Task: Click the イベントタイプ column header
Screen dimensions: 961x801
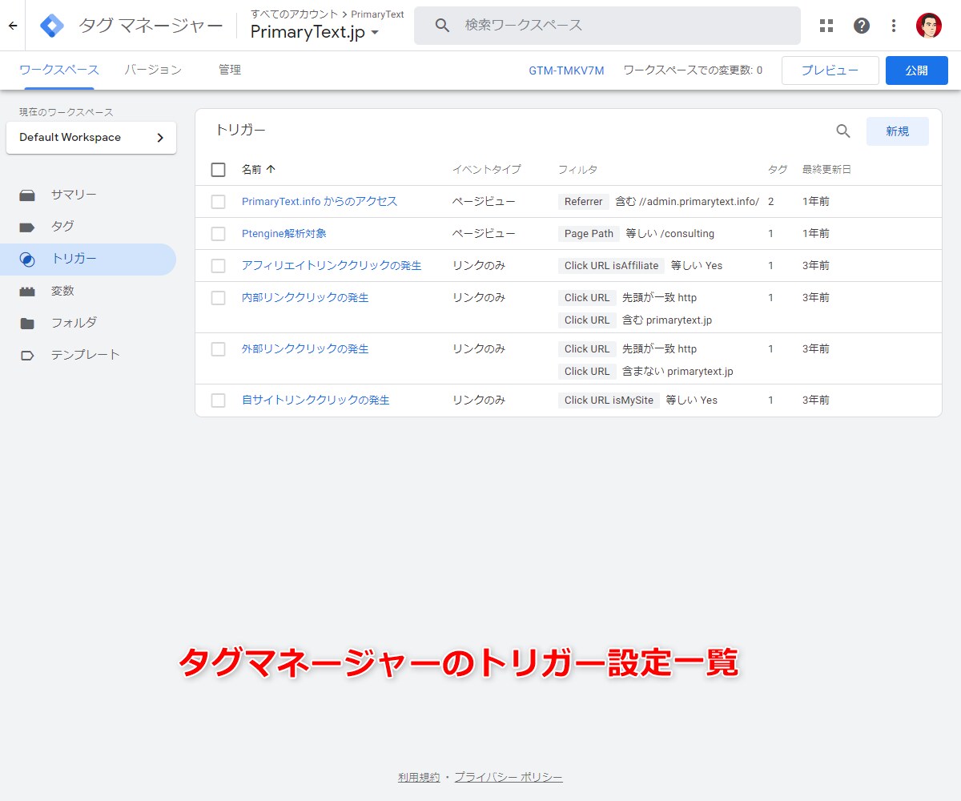Action: [487, 169]
